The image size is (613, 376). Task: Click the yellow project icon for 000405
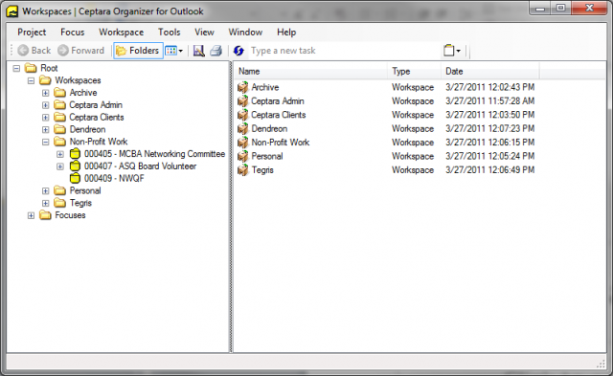75,154
